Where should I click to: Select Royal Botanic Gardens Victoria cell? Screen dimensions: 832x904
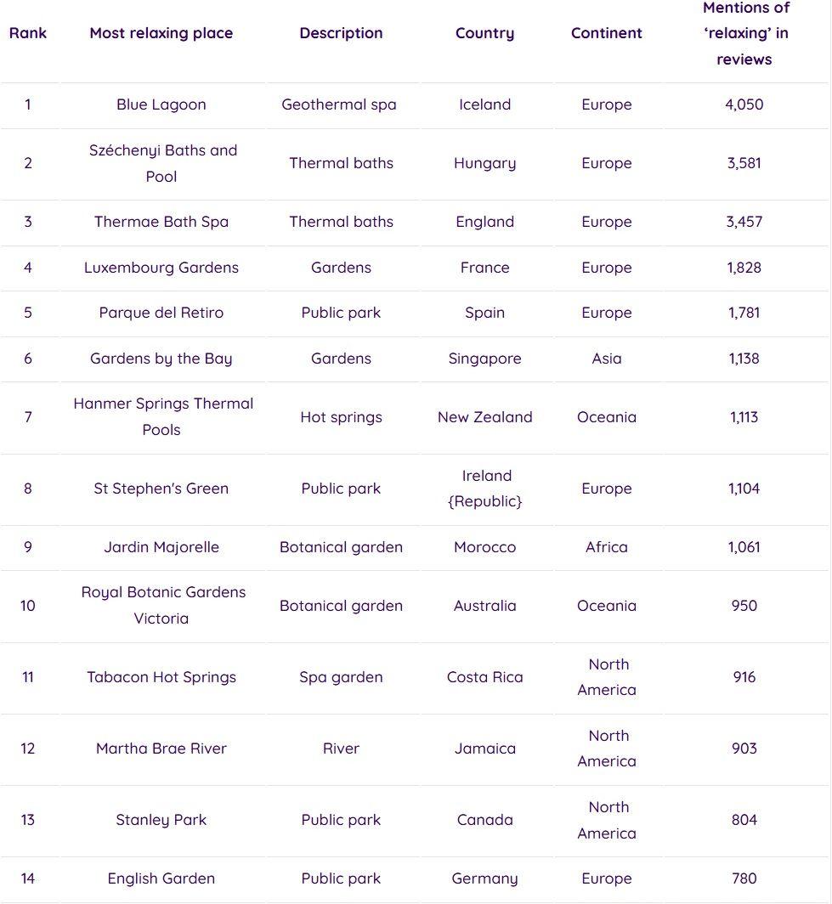click(162, 605)
